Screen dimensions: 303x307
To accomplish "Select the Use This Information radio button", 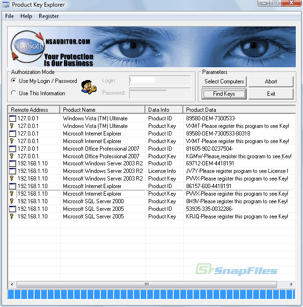I will (x=13, y=93).
